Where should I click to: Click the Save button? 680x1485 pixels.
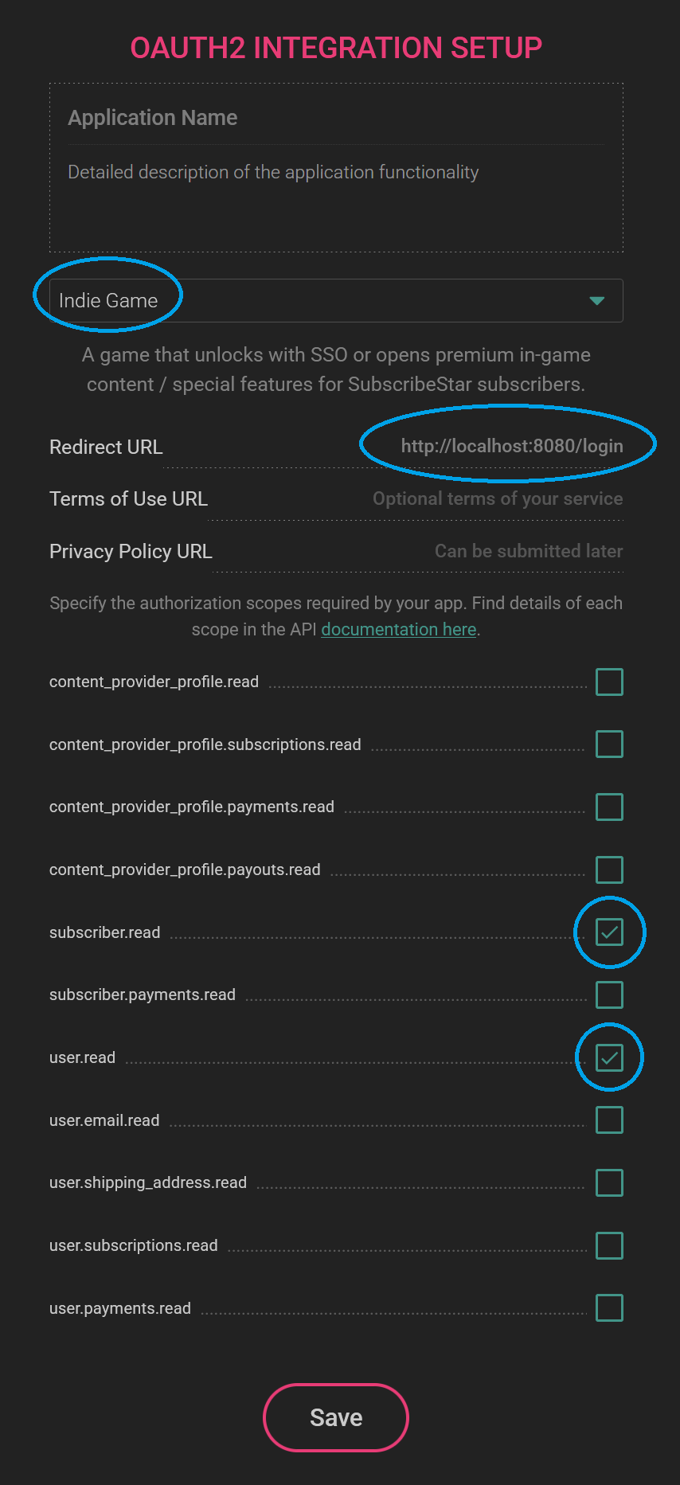click(x=336, y=1417)
